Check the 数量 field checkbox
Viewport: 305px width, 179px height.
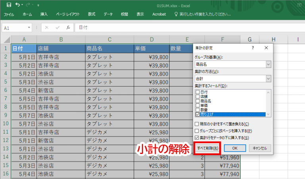(198, 110)
